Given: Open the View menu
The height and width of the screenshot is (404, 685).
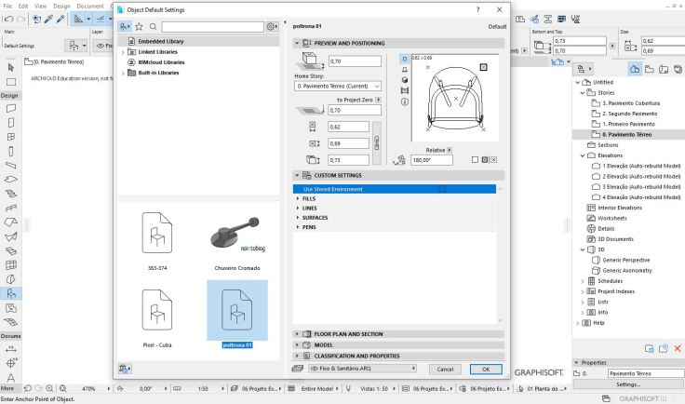Looking at the screenshot, I should [41, 7].
